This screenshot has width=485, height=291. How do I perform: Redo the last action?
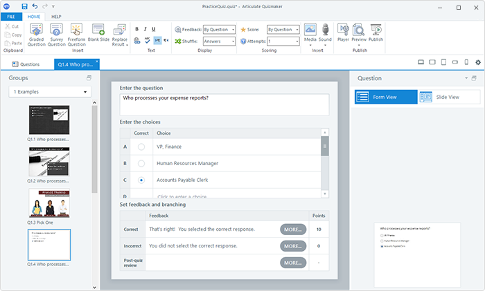click(x=45, y=6)
